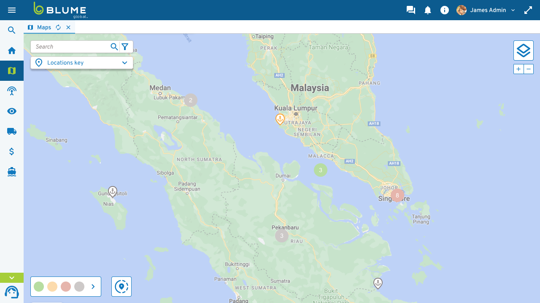Switch to the Maps tab

pos(44,27)
